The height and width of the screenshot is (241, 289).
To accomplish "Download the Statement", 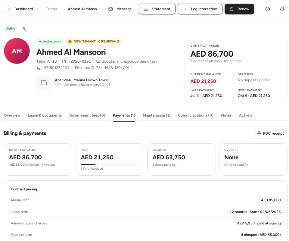I will 157,9.
